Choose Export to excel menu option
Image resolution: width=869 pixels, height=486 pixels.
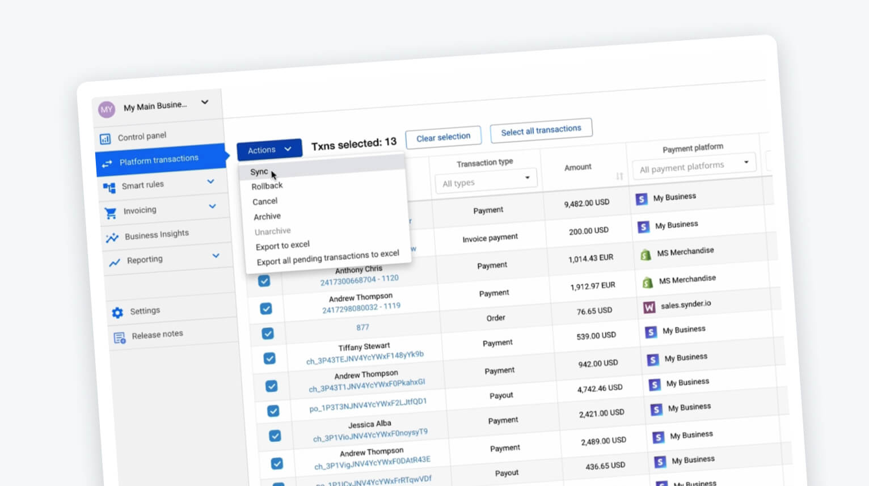282,246
